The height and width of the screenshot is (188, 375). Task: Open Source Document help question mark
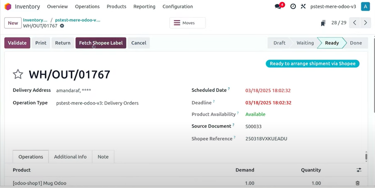(233, 125)
